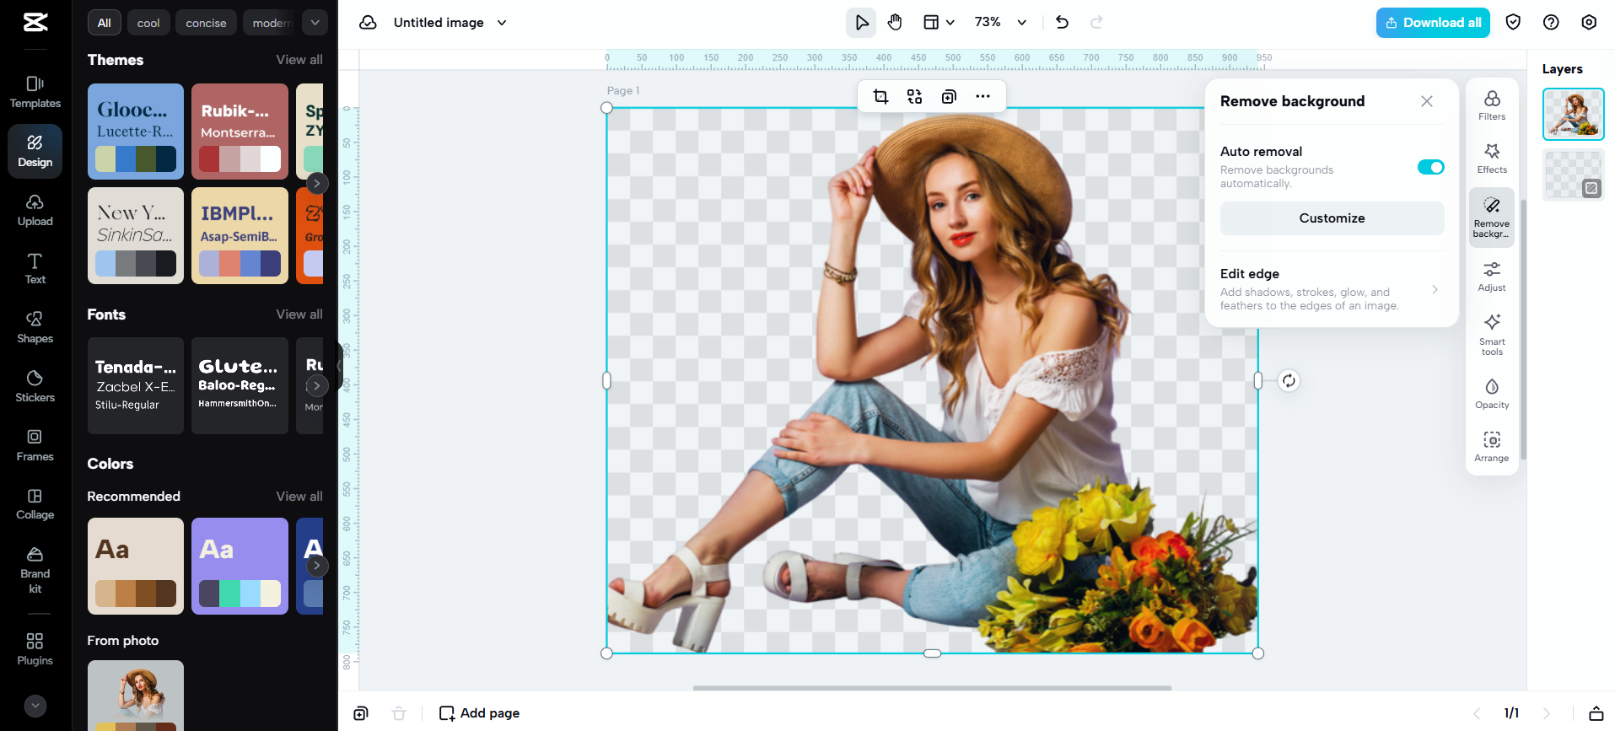Screen dimensions: 1615x731
Task: Toggle Auto removal switch off
Action: pyautogui.click(x=1430, y=167)
